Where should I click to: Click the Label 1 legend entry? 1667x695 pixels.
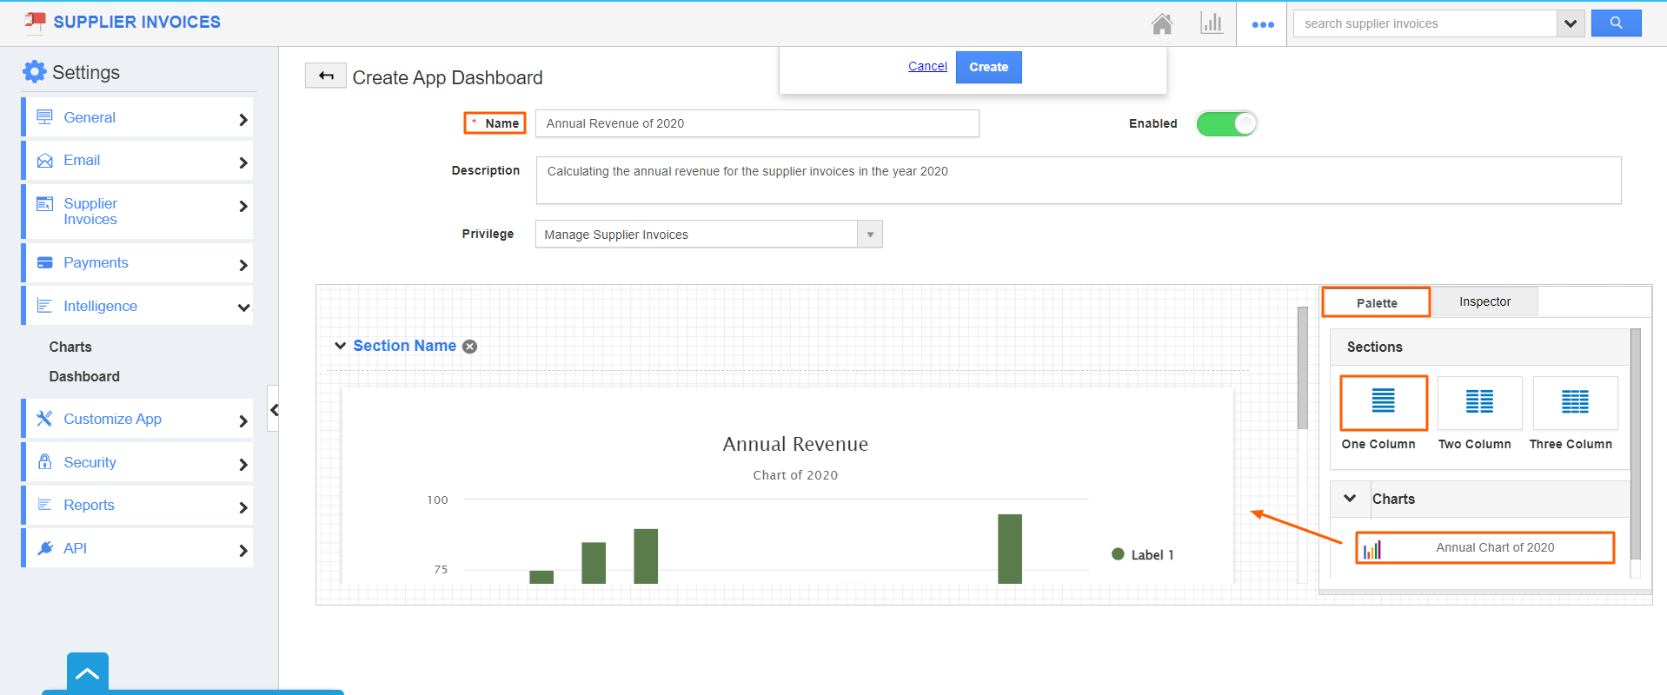(x=1143, y=554)
